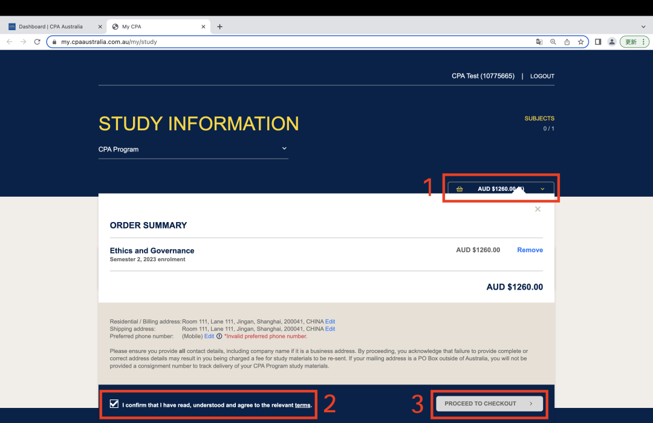Expand the CPA Program dropdown

pos(284,148)
